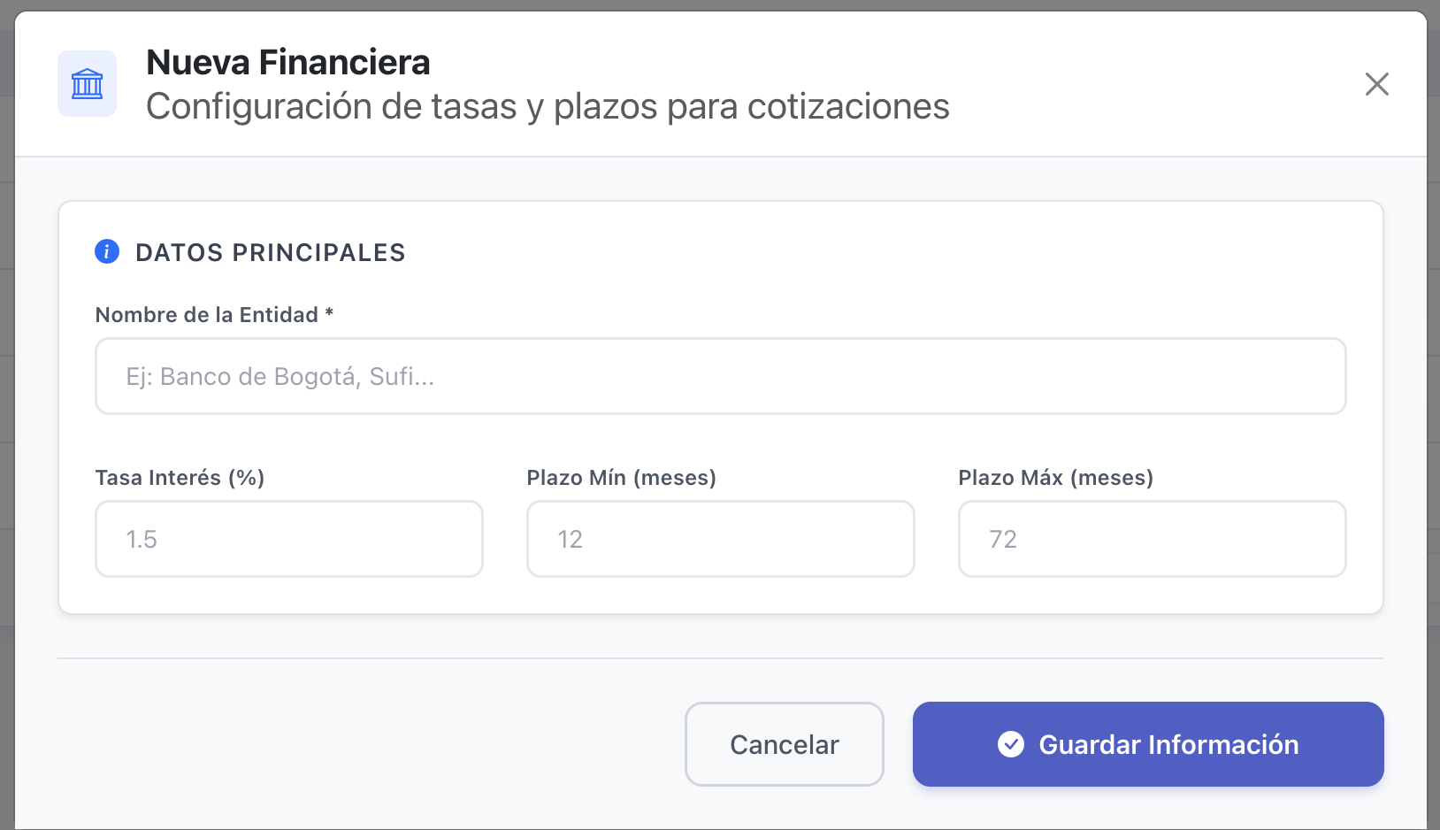The height and width of the screenshot is (830, 1440).
Task: Click the Plazo Mín (meses) label
Action: pos(621,478)
